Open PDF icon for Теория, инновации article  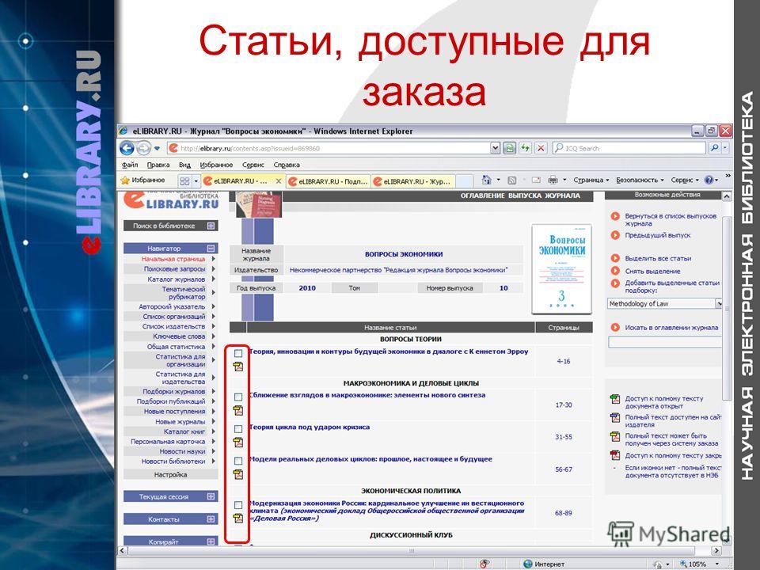tap(238, 367)
